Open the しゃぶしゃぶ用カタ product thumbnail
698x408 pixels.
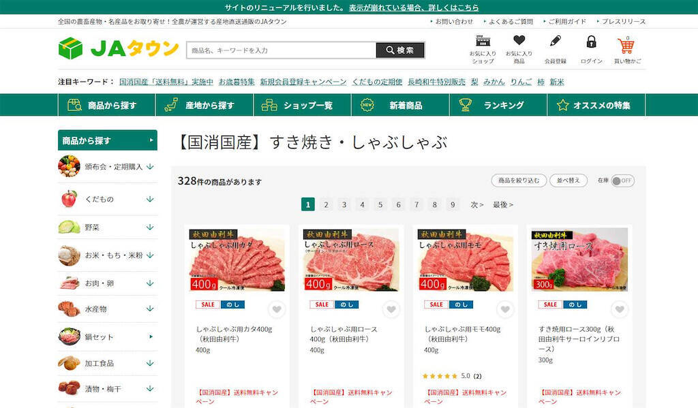237,260
